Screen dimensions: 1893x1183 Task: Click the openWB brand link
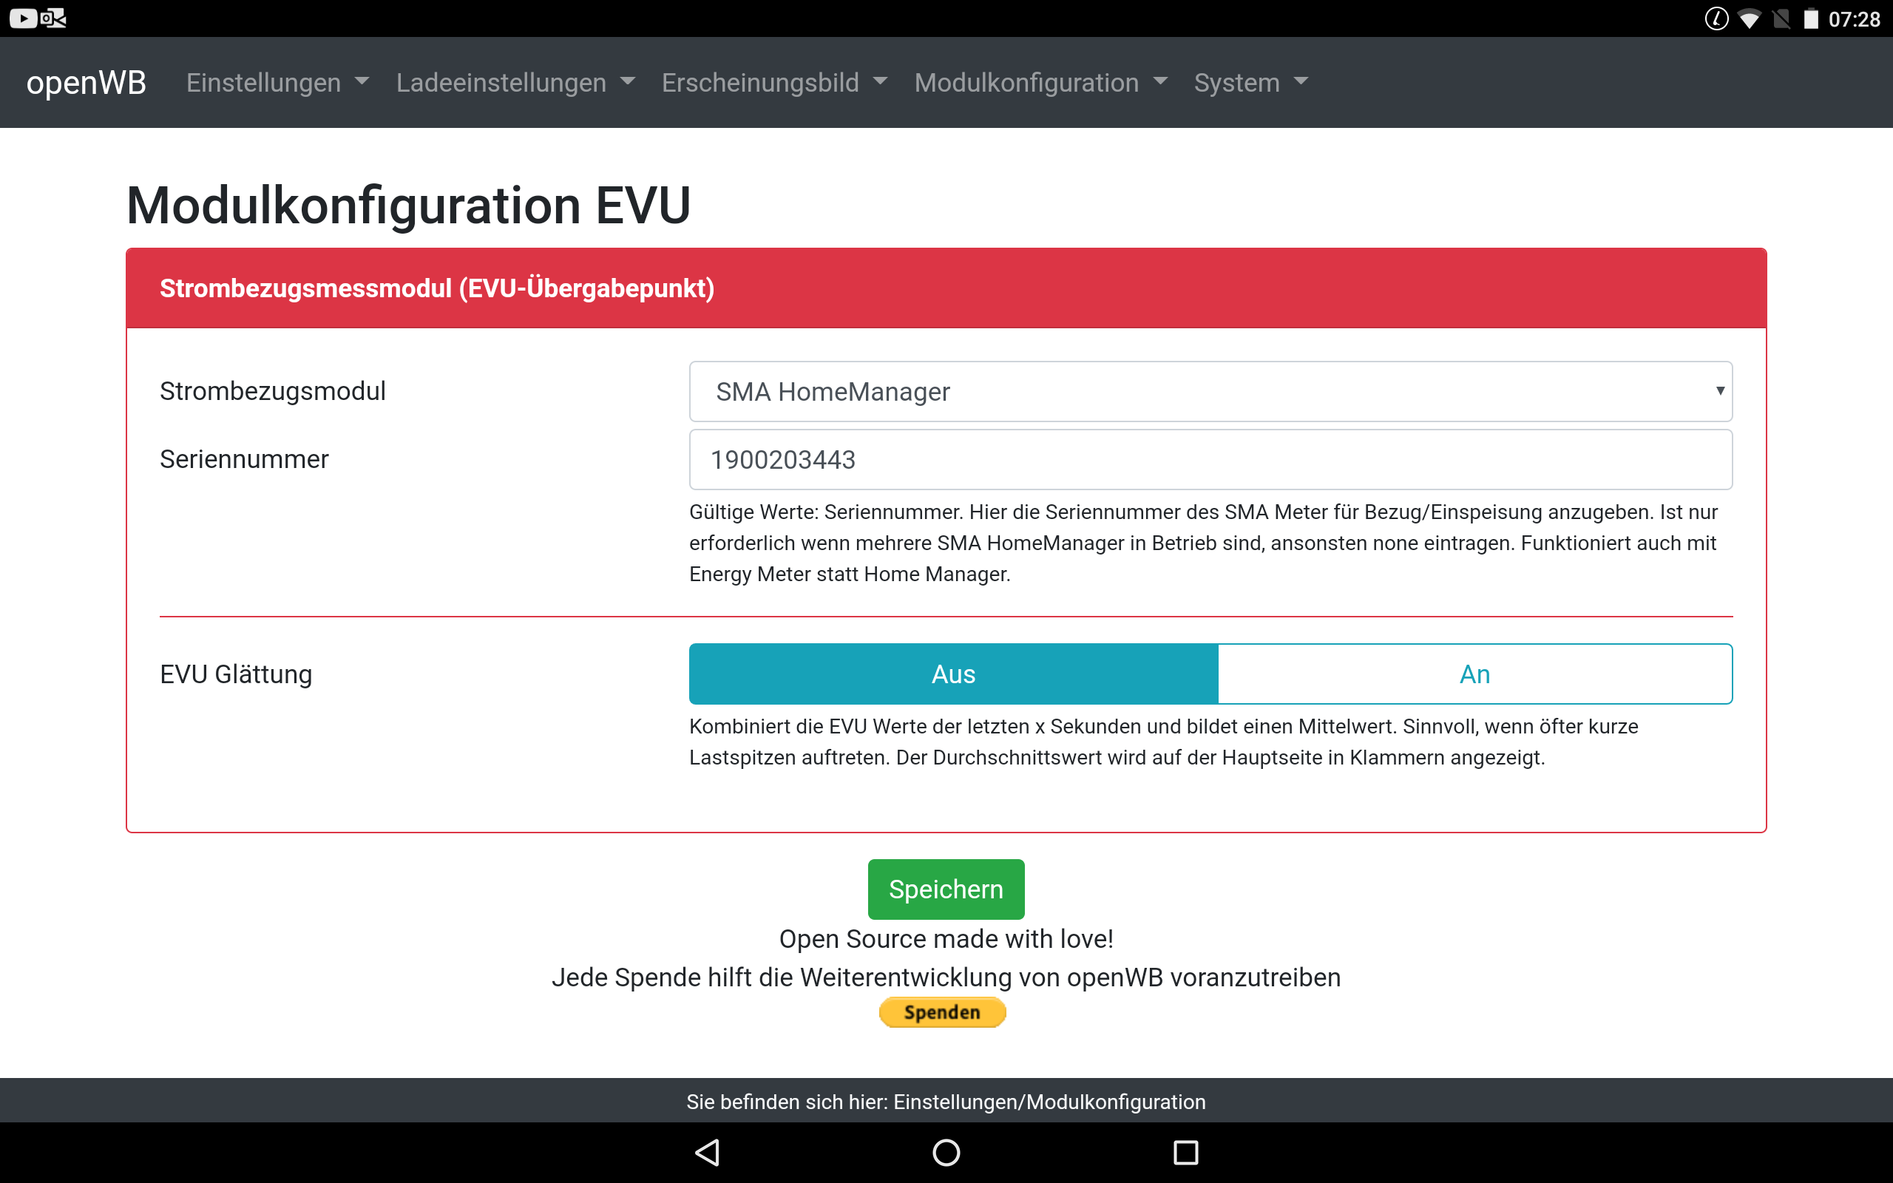tap(86, 82)
